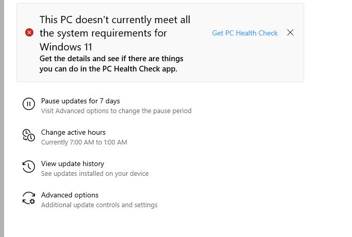Viewport: 352px width, 237px height.
Task: Click the 'This PC doesn't currently meet' heading
Action: point(115,20)
